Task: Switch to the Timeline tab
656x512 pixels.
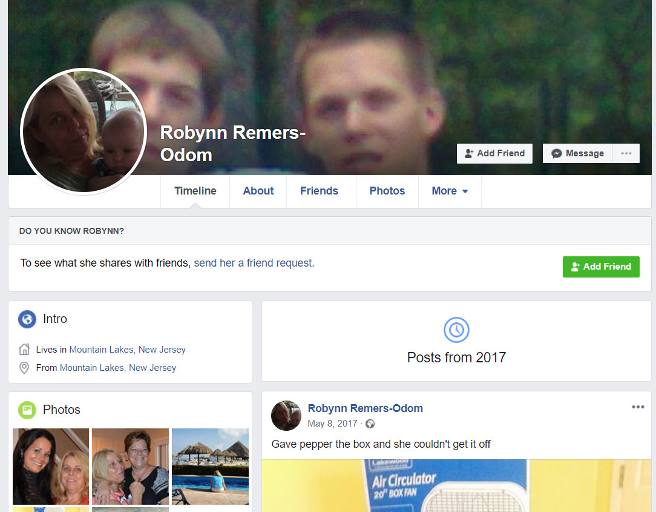Action: (195, 191)
